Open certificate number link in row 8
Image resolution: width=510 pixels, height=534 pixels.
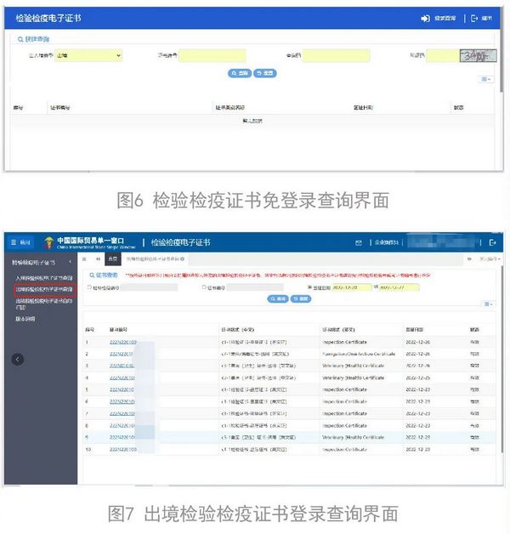click(x=122, y=425)
